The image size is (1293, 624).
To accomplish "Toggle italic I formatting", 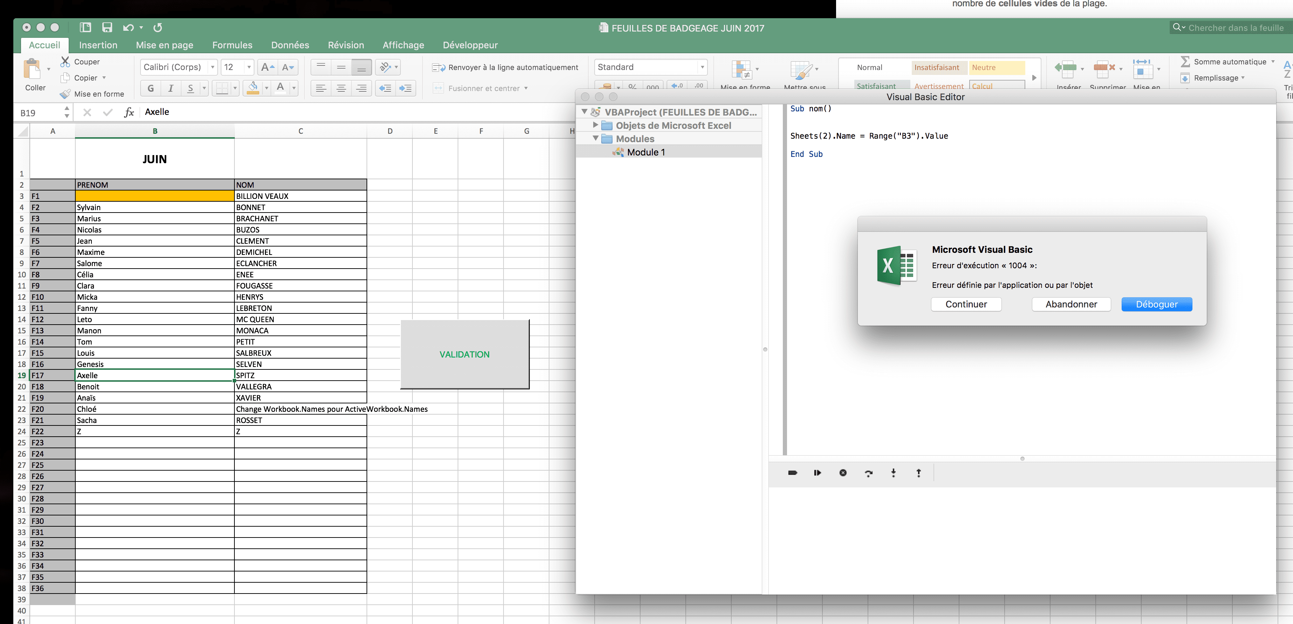I will 171,88.
